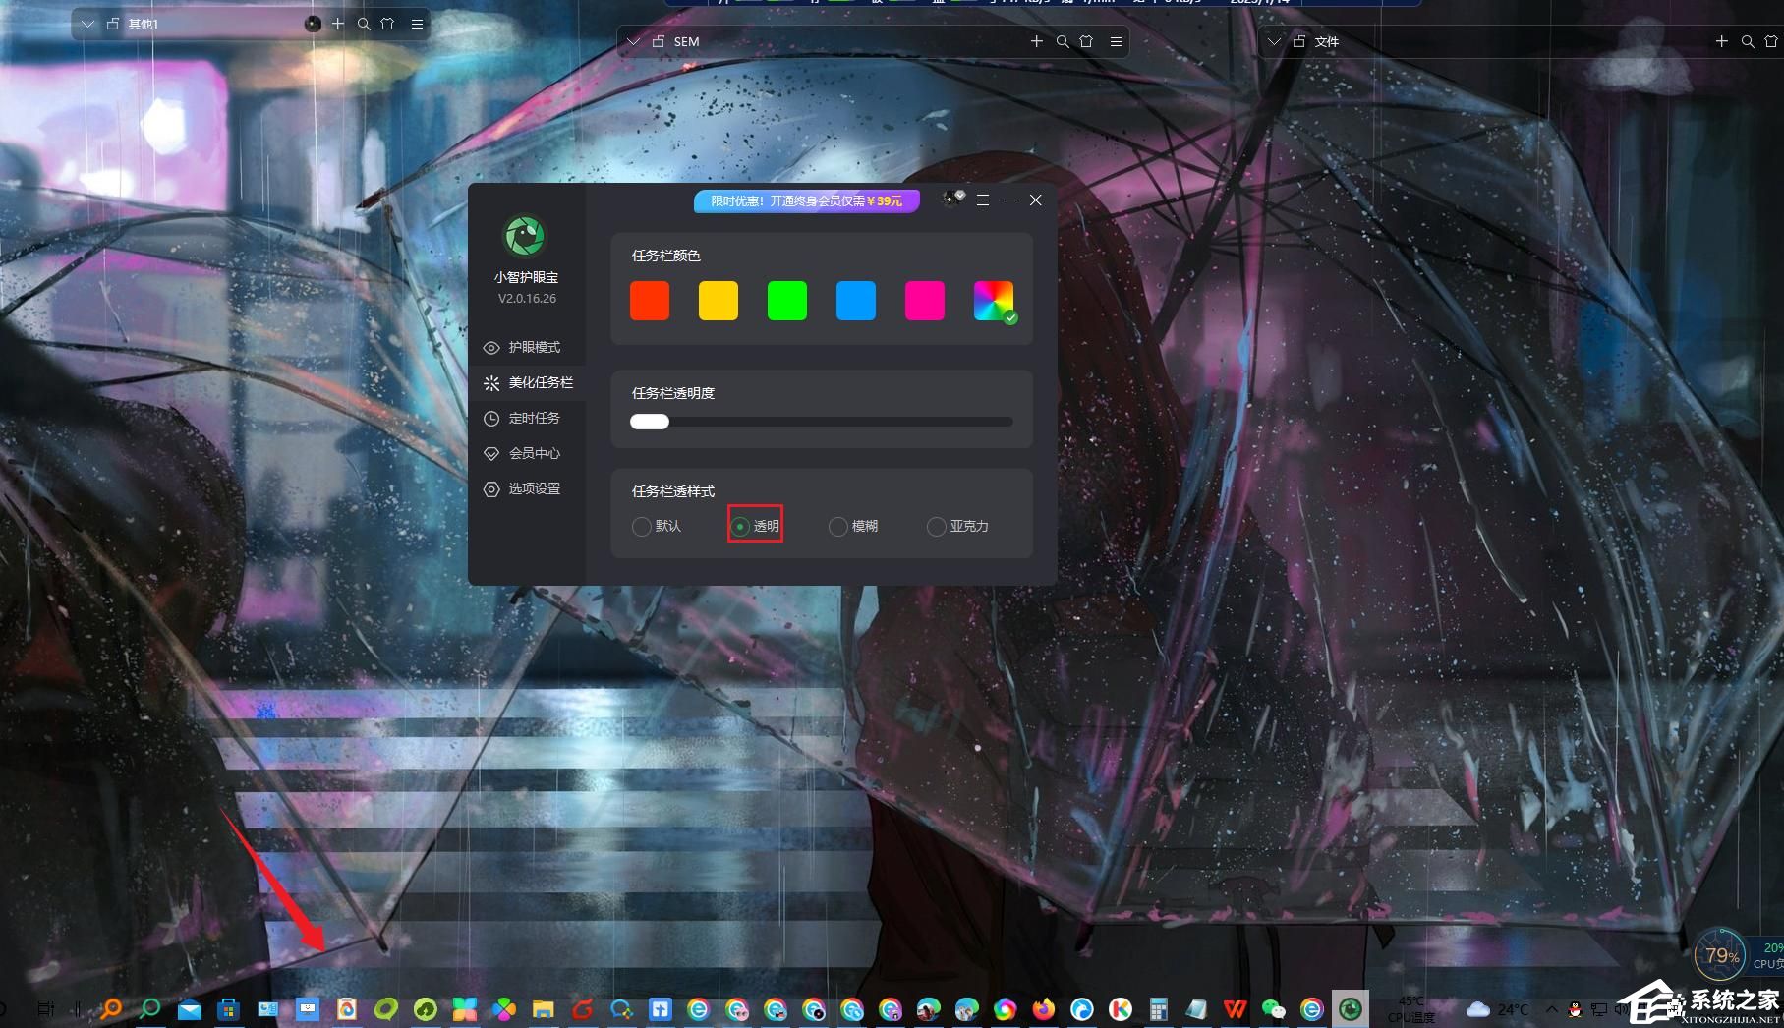Click the skin shirt icon in SEM panel
Image resolution: width=1784 pixels, height=1028 pixels.
click(x=1086, y=41)
